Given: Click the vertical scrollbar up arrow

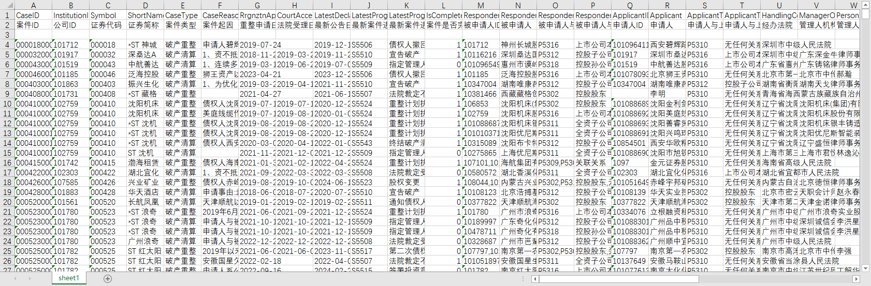Looking at the screenshot, I should (x=865, y=5).
